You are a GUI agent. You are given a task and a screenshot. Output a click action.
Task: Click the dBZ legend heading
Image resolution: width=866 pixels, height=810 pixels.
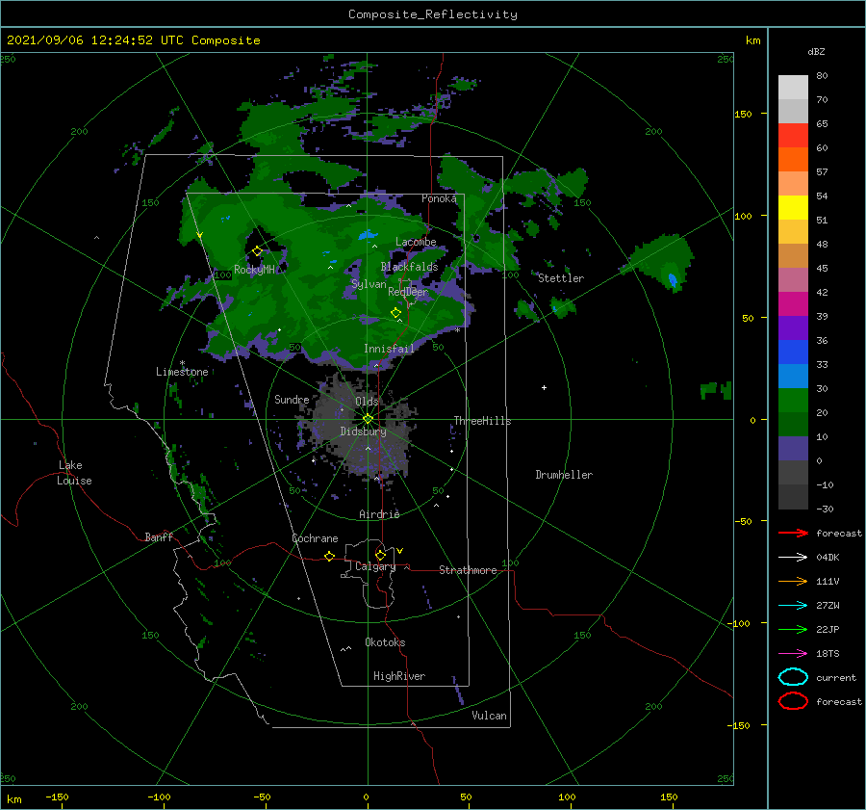(816, 51)
